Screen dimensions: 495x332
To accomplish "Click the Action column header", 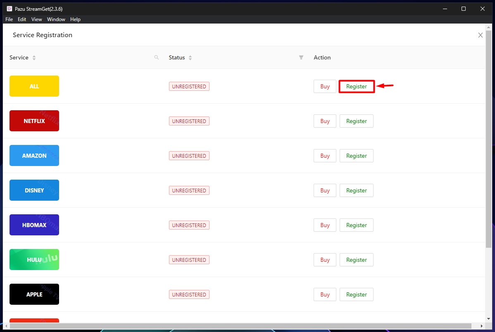I will point(322,57).
